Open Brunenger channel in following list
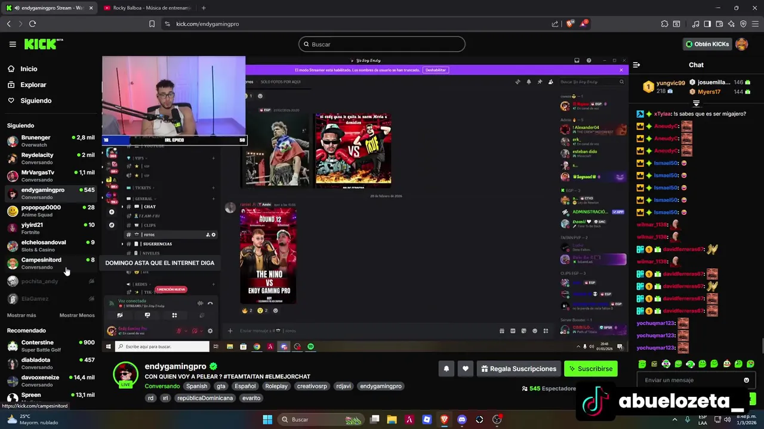 (51, 141)
